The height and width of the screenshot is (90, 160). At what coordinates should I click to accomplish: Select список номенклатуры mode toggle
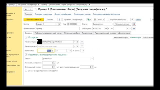pyautogui.click(x=148, y=37)
